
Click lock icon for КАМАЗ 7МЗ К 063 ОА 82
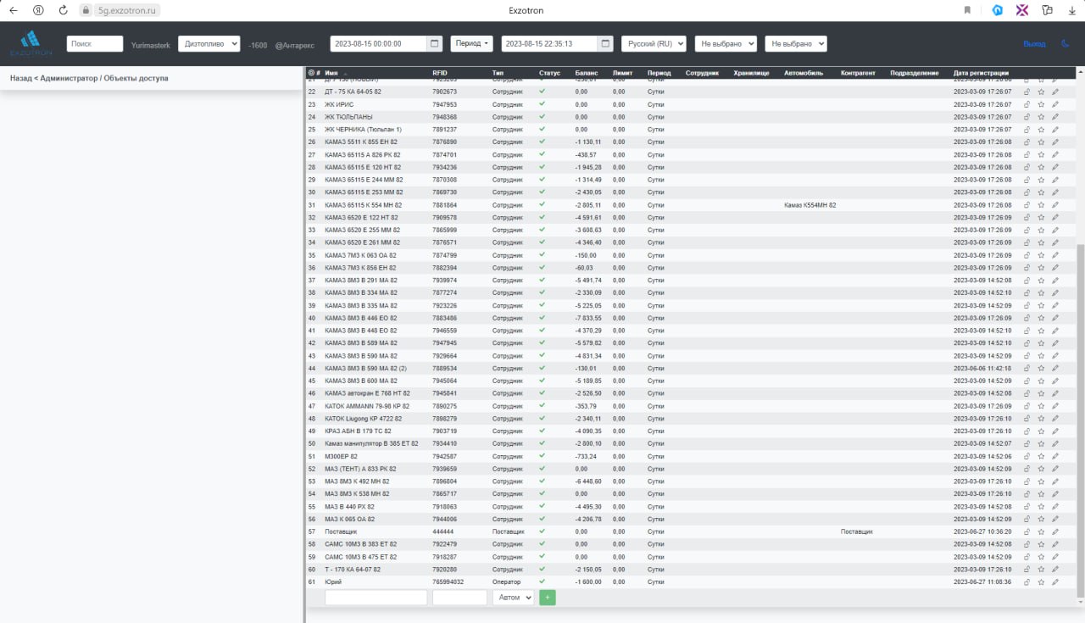1027,255
